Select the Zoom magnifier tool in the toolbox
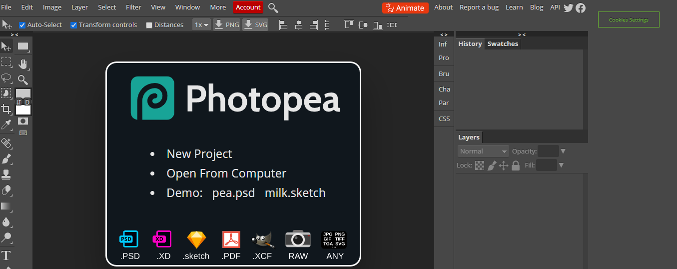 (x=23, y=79)
